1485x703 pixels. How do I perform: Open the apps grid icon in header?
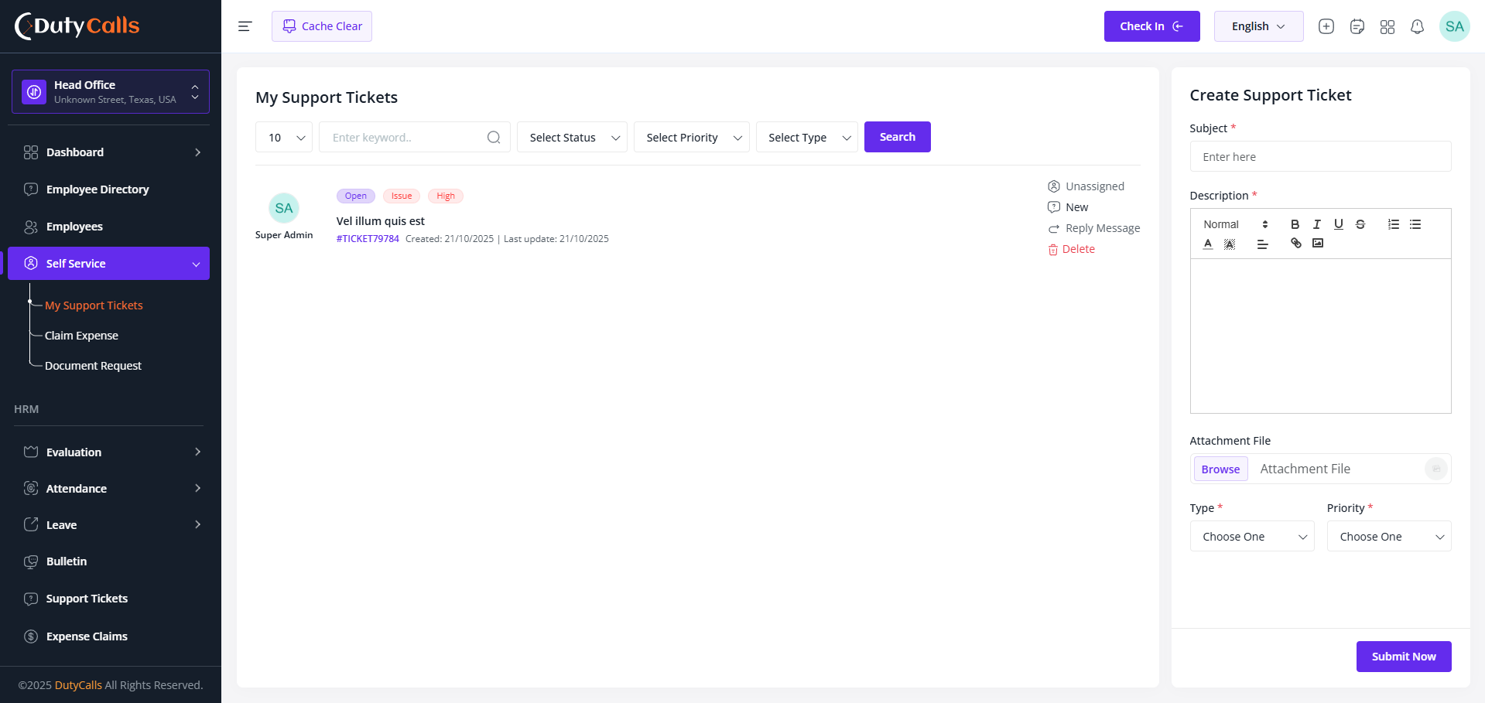tap(1387, 26)
